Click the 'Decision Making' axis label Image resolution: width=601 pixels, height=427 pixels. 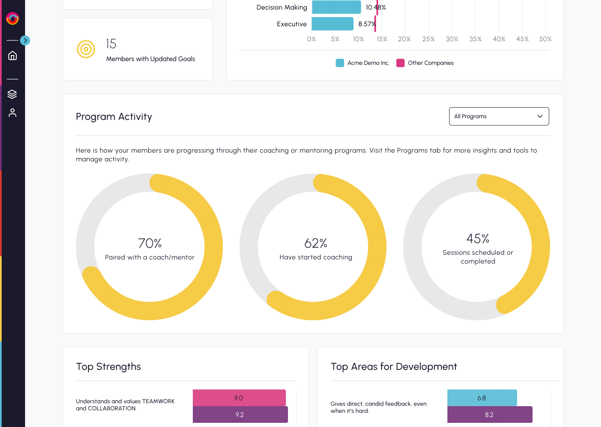[282, 8]
